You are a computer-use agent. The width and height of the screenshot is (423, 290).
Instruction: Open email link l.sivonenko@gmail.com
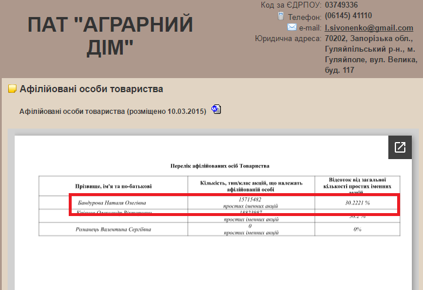tap(369, 28)
